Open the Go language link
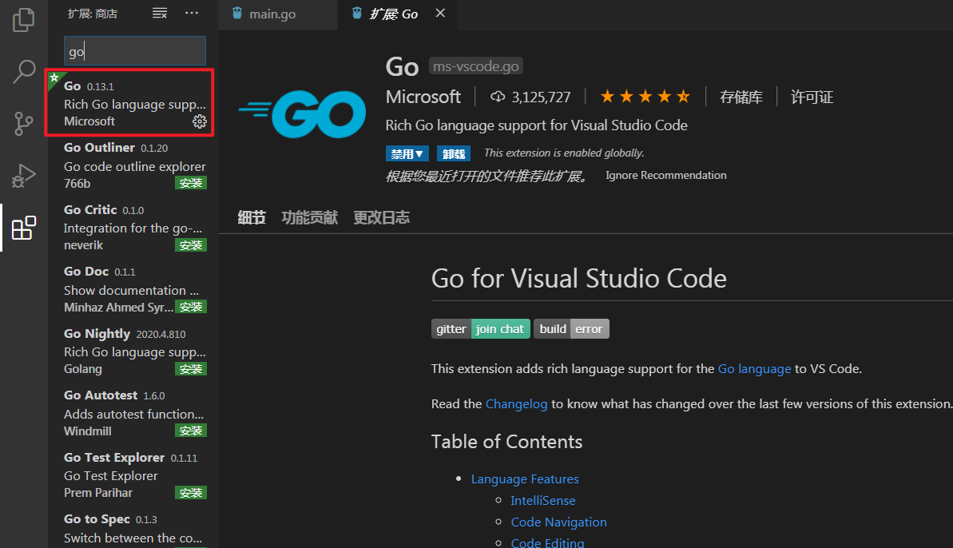The height and width of the screenshot is (548, 953). click(x=754, y=369)
